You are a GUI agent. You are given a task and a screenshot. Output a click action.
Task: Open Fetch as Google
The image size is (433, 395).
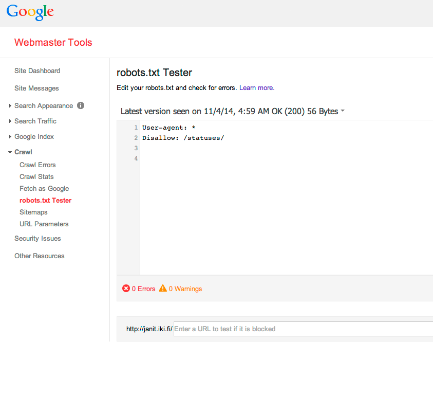(44, 189)
